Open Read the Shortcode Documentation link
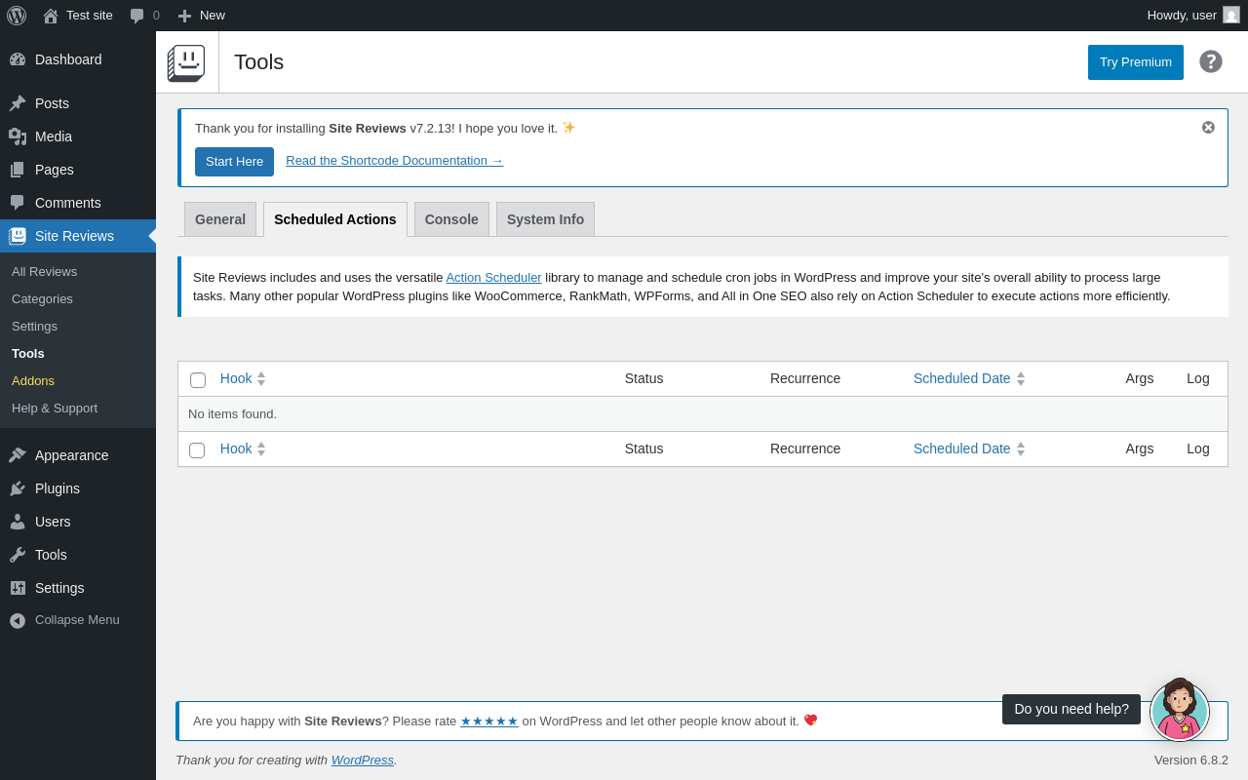Image resolution: width=1248 pixels, height=780 pixels. pyautogui.click(x=395, y=161)
